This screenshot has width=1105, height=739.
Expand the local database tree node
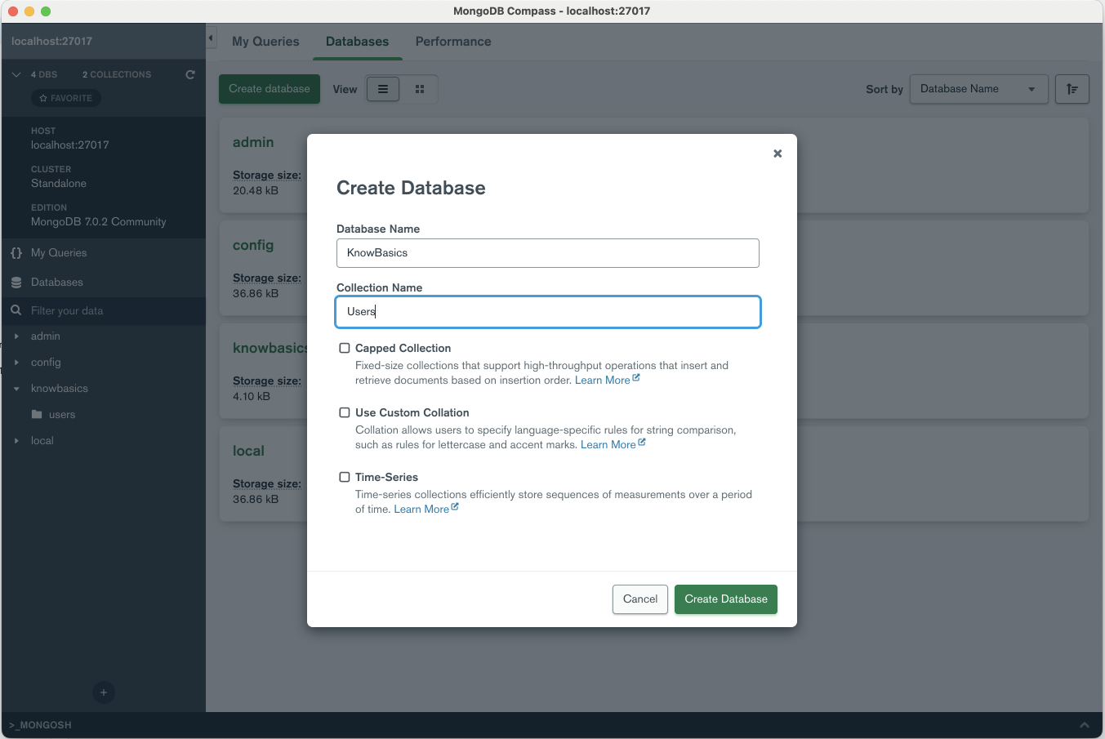tap(16, 441)
